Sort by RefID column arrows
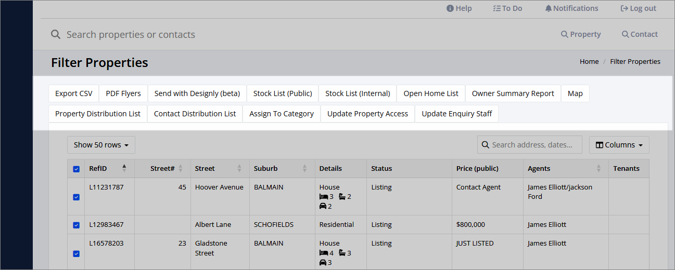Image resolution: width=675 pixels, height=270 pixels. pyautogui.click(x=124, y=168)
